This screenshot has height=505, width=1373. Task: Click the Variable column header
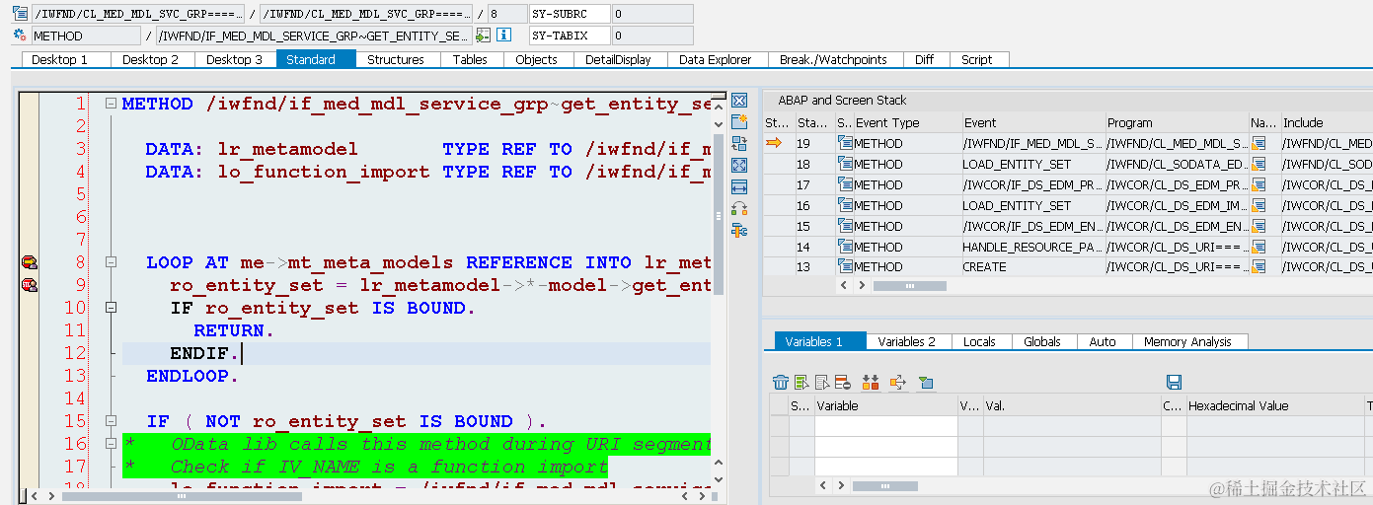(885, 405)
